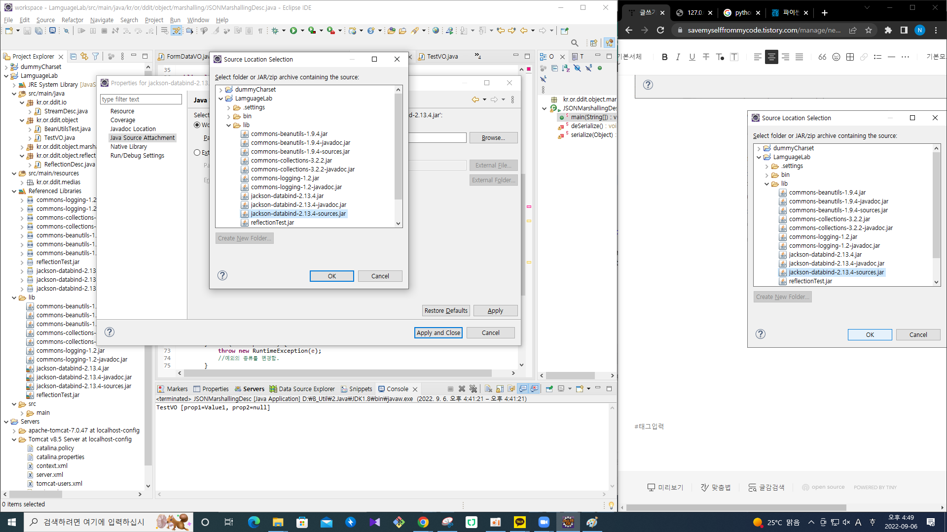Open Chrome extensions puzzle icon
The image size is (947, 532).
[888, 30]
